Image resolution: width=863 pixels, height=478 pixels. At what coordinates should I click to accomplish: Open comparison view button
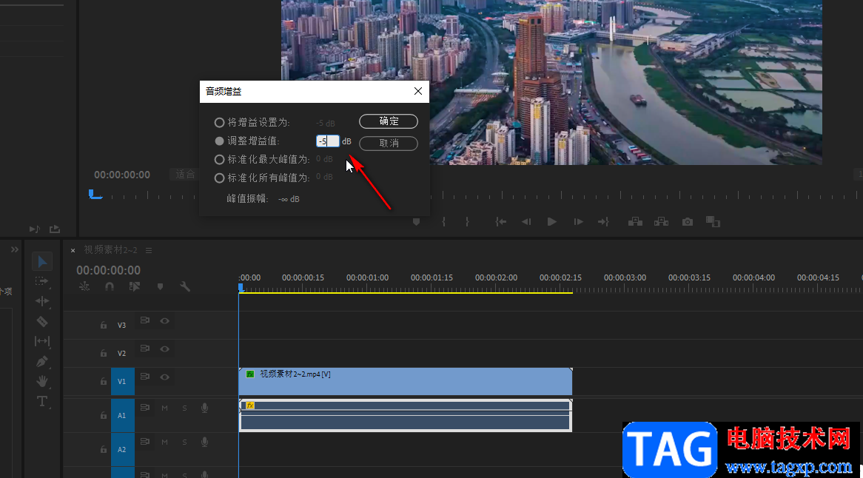coord(713,222)
